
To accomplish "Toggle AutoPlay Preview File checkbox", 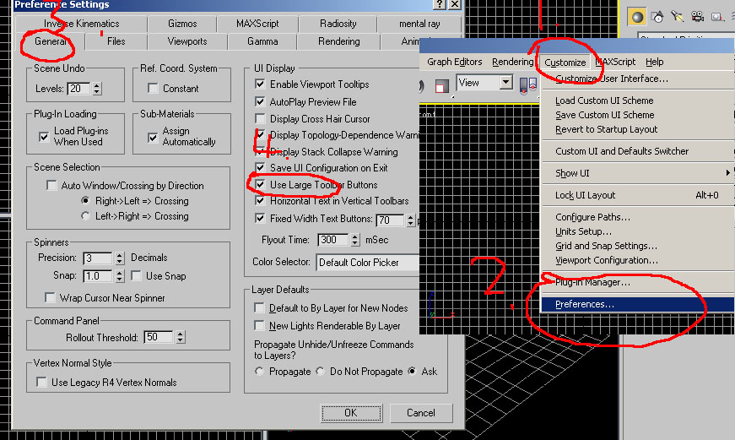I will (260, 102).
